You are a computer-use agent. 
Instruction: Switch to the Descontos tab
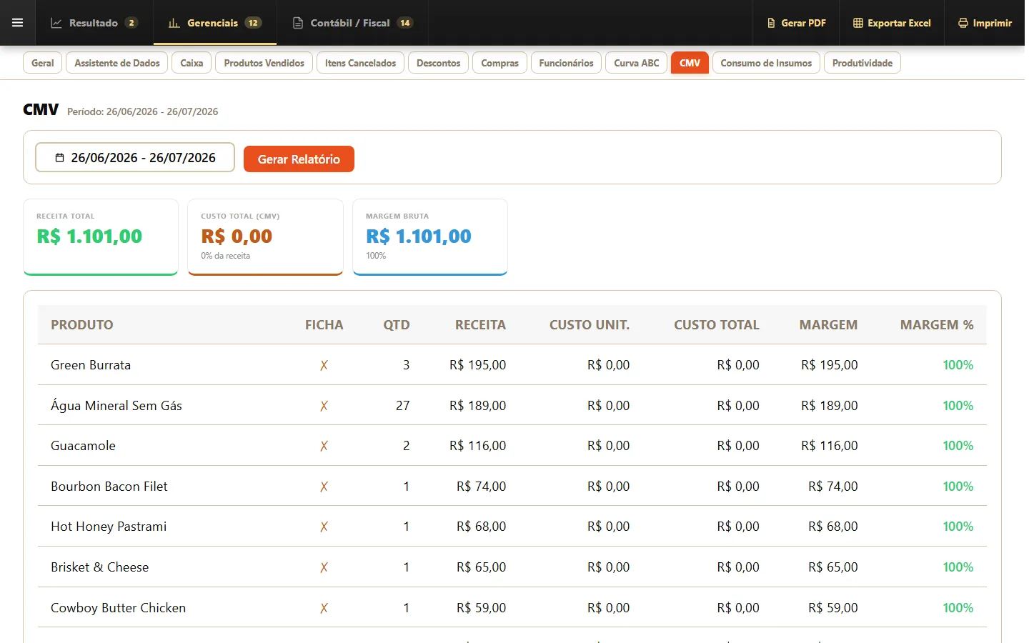(439, 63)
